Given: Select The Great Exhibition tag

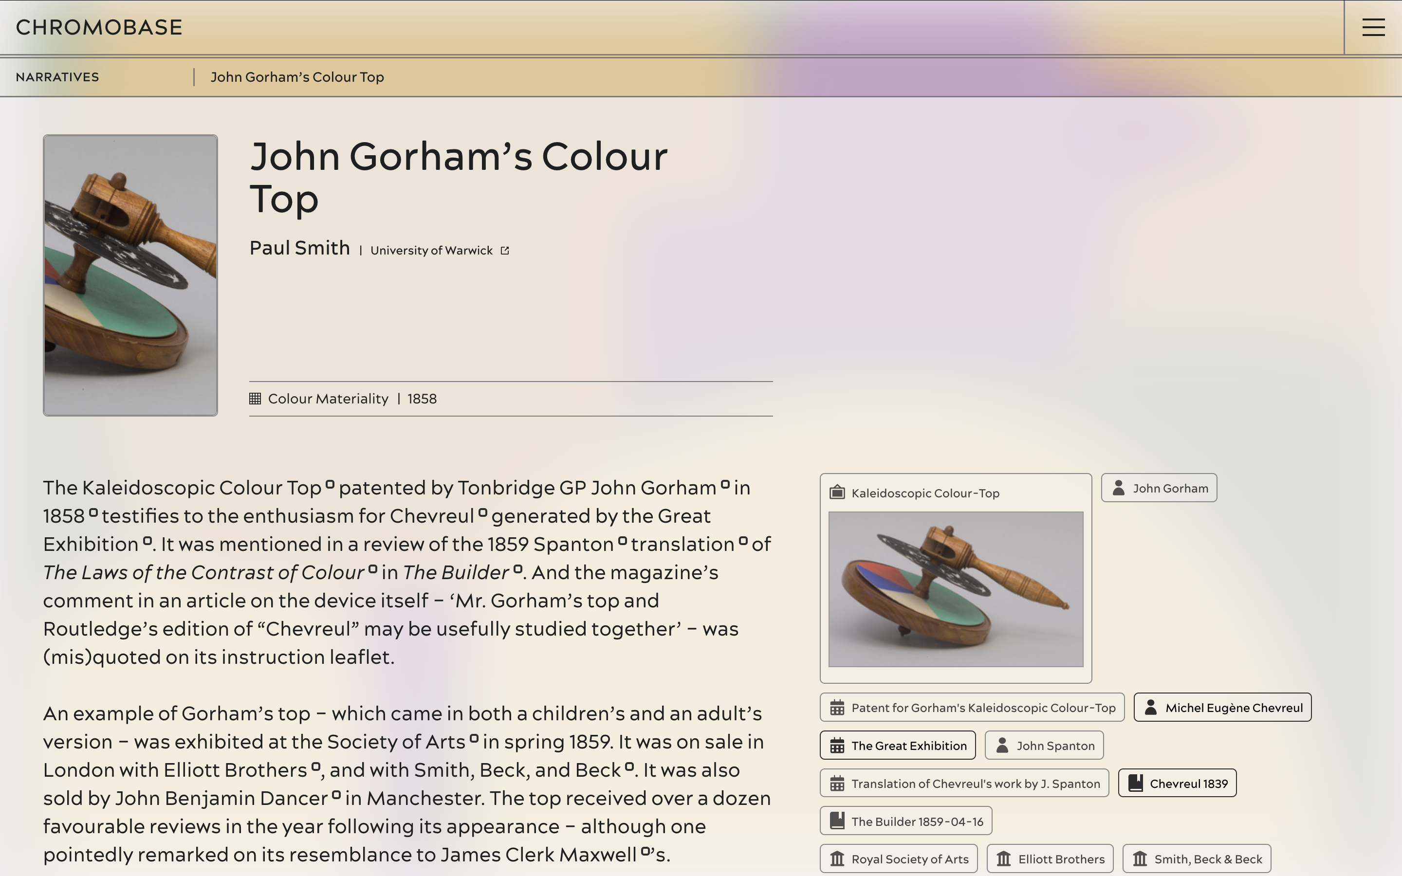Looking at the screenshot, I should pos(897,745).
